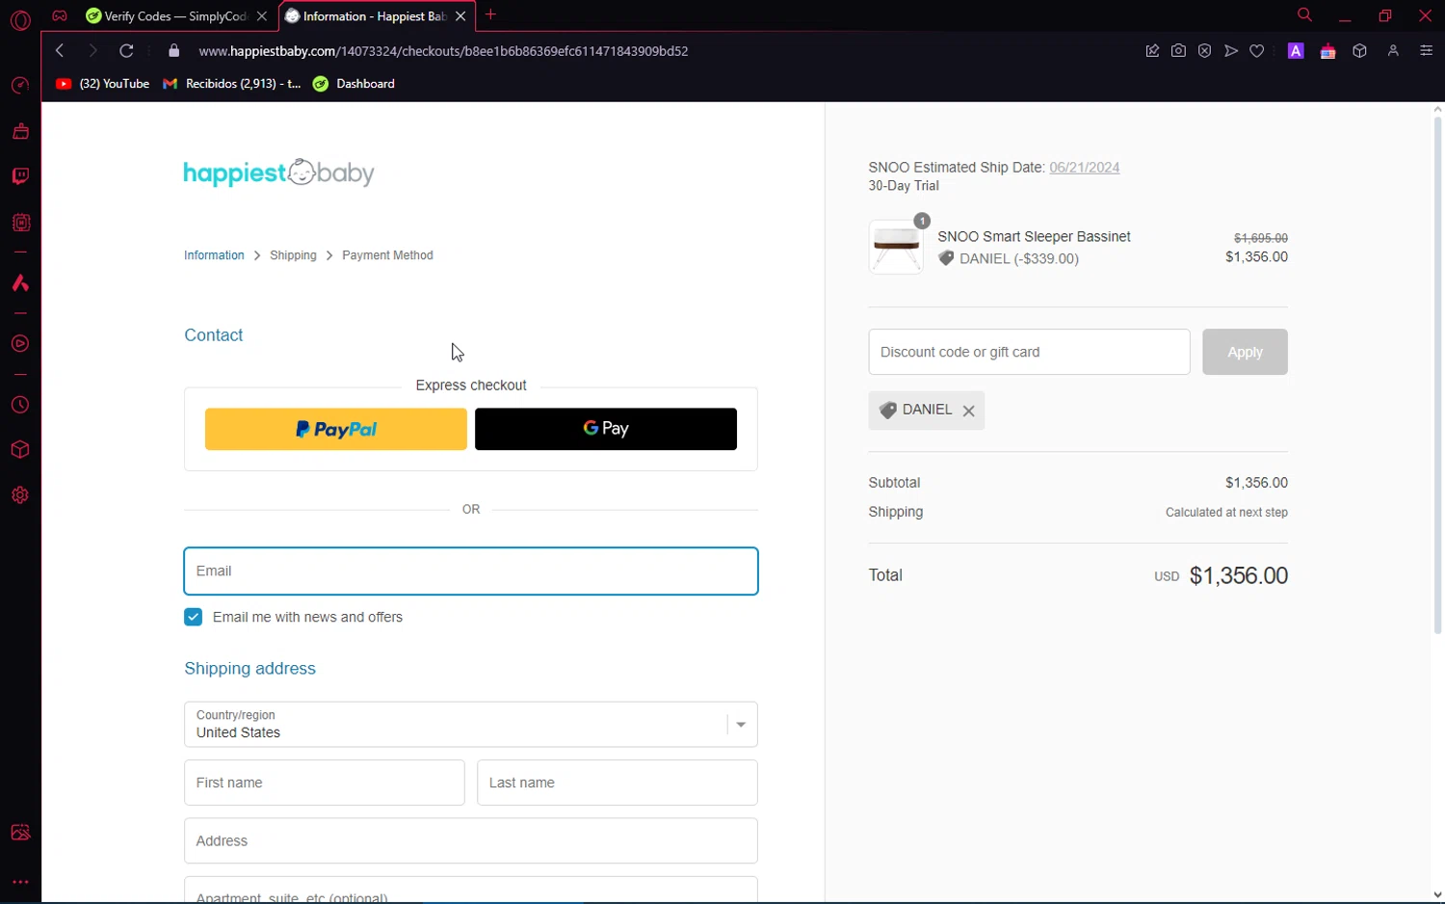Click the Information breadcrumb link
The height and width of the screenshot is (904, 1445).
214,255
